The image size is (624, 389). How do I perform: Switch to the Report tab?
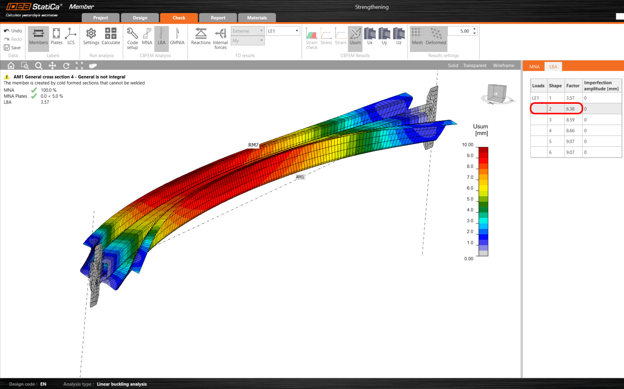[218, 18]
